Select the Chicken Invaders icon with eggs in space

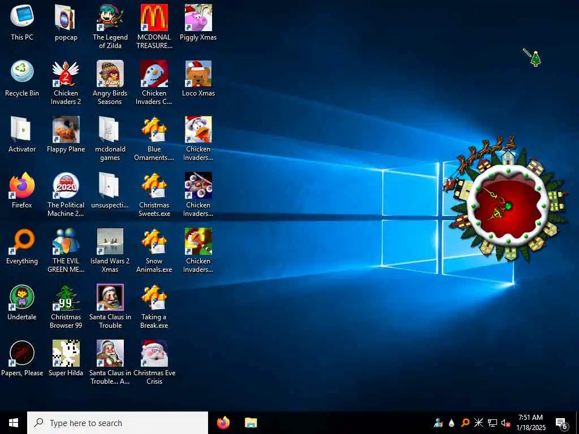[198, 194]
